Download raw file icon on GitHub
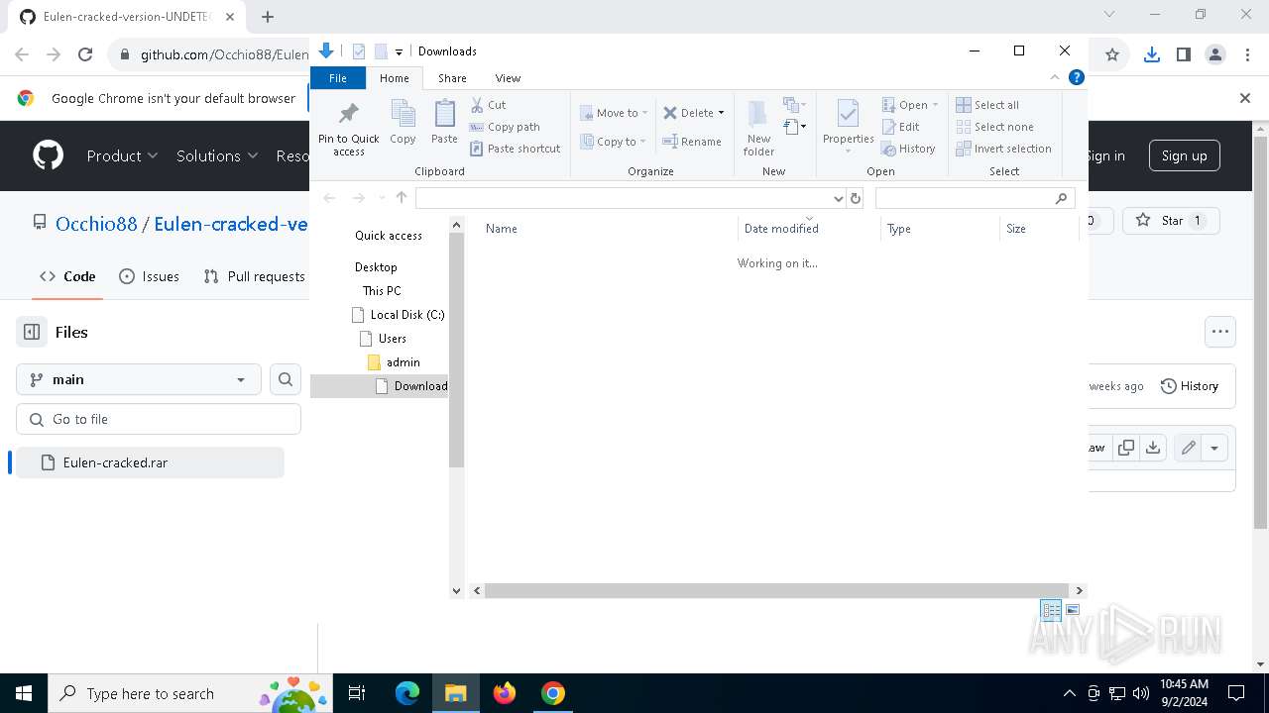This screenshot has width=1269, height=713. point(1153,448)
